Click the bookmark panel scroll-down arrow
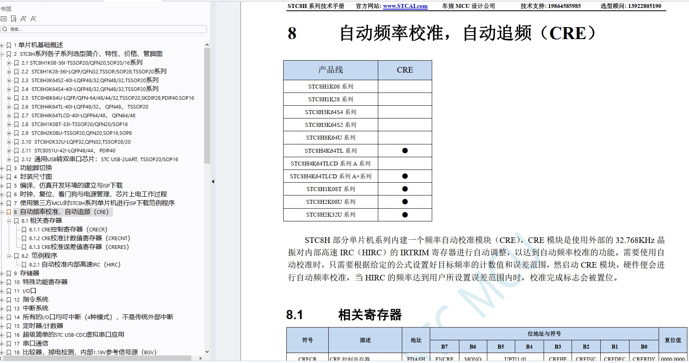Screen dimensions: 689x363 (207, 352)
